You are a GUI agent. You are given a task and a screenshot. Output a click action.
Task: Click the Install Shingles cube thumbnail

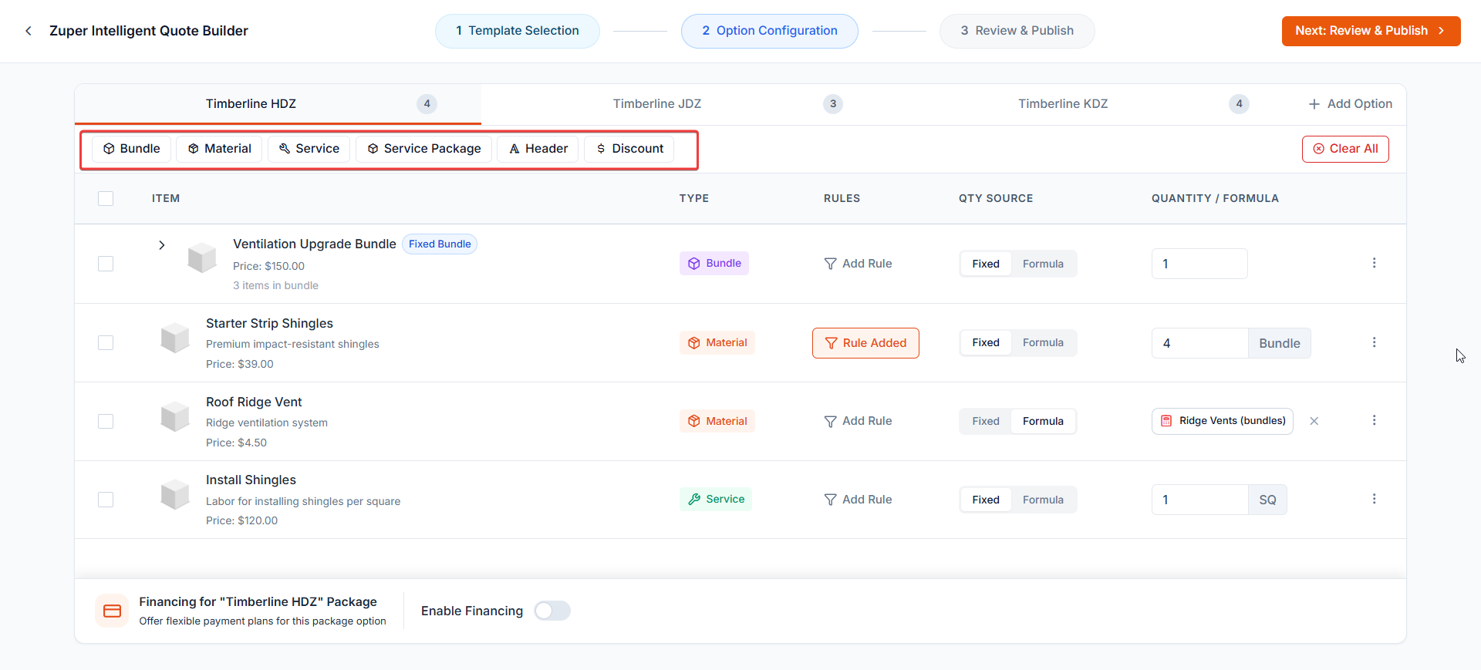pos(175,494)
